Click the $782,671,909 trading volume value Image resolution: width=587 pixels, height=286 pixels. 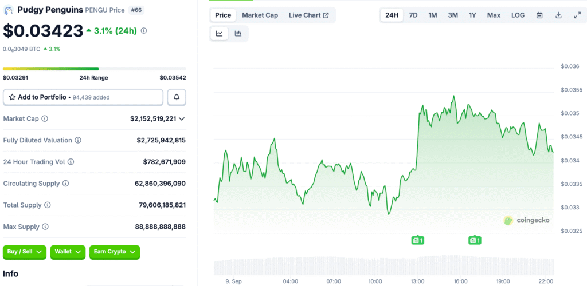point(165,162)
